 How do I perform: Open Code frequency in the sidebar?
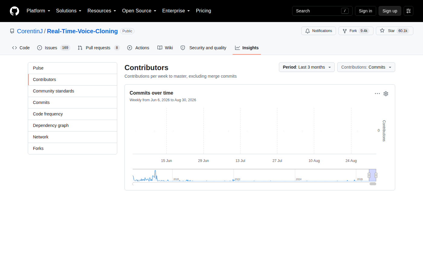pyautogui.click(x=73, y=114)
